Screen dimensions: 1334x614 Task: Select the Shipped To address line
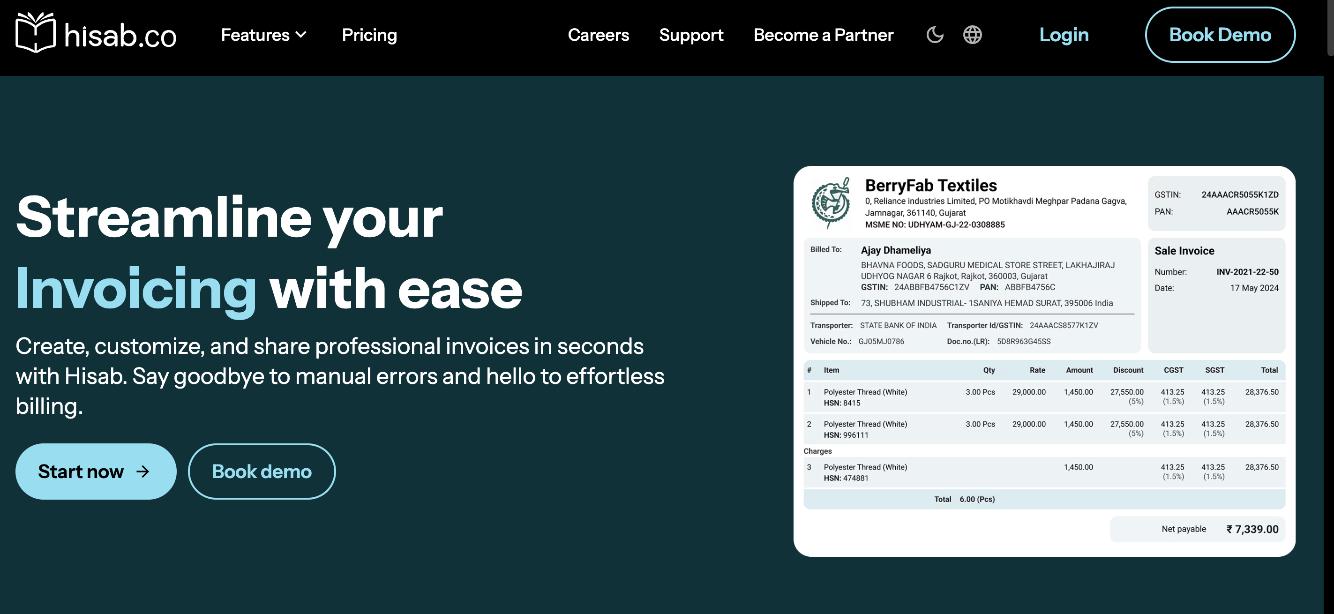point(986,303)
